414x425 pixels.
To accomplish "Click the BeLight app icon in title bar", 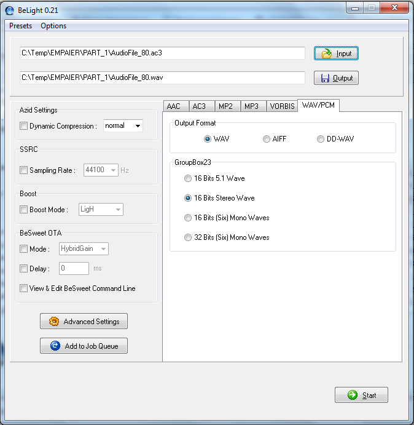I will 9,10.
